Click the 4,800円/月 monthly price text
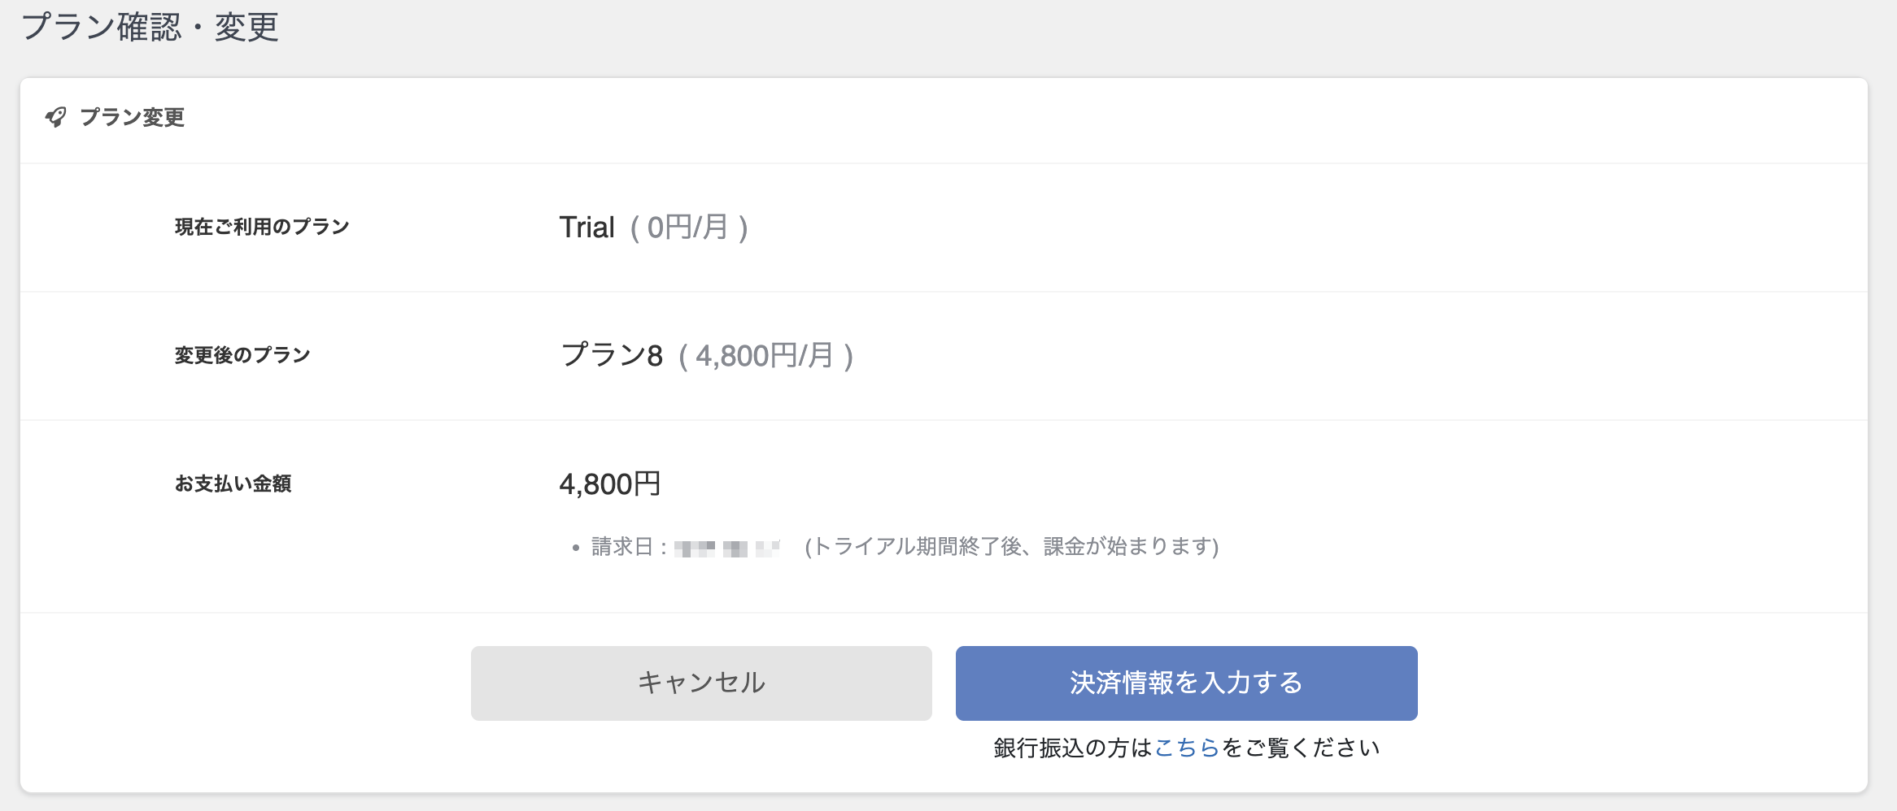This screenshot has width=1897, height=811. [765, 356]
